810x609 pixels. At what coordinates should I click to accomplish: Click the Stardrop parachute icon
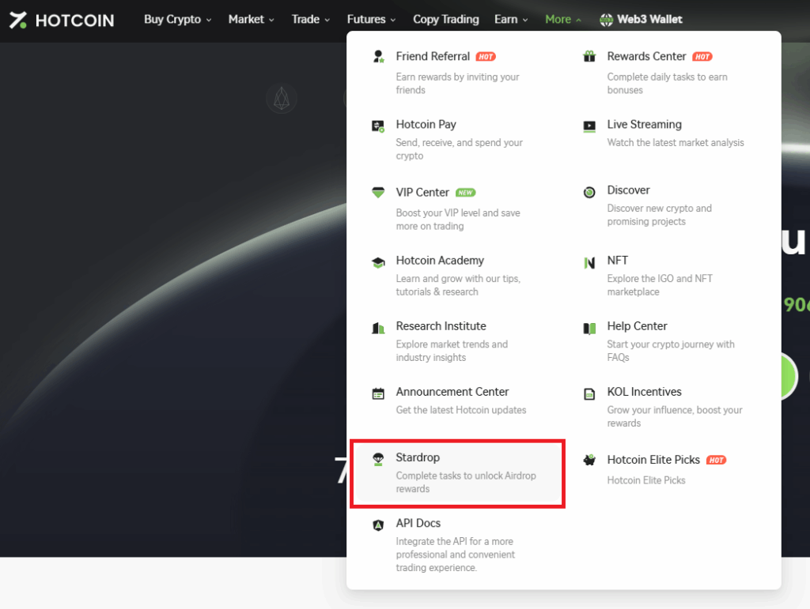tap(378, 460)
